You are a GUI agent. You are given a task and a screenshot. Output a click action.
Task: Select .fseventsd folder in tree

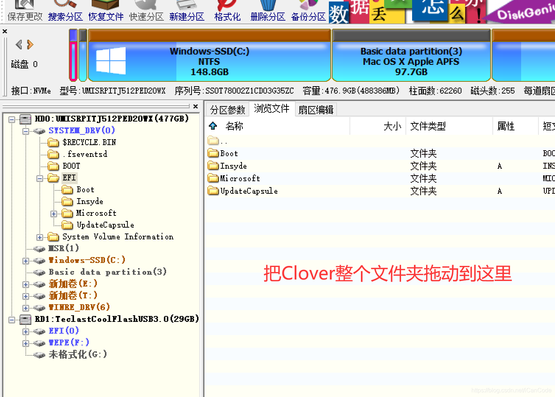click(x=85, y=154)
